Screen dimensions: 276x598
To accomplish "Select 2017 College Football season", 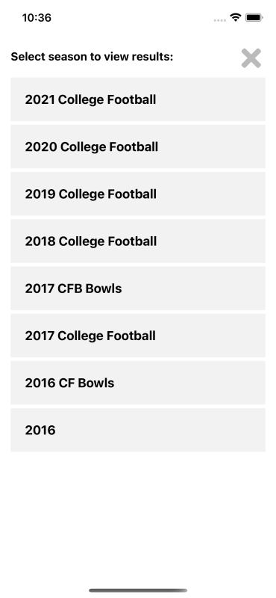I will click(138, 336).
